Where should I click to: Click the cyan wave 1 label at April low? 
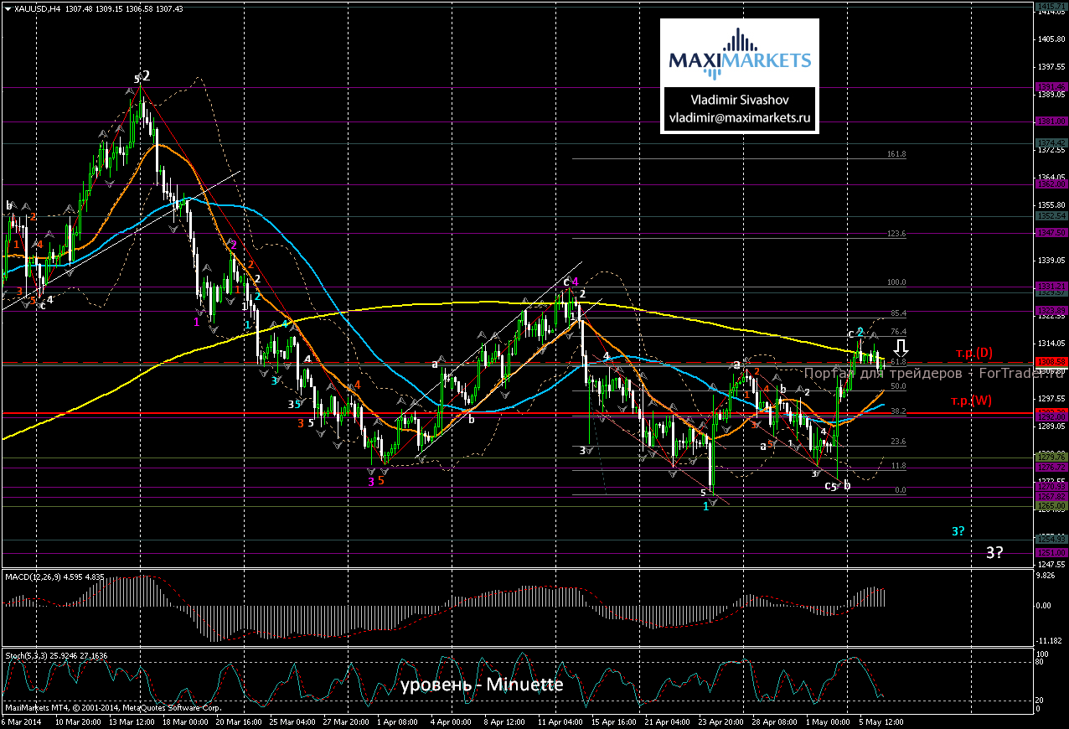pyautogui.click(x=706, y=507)
